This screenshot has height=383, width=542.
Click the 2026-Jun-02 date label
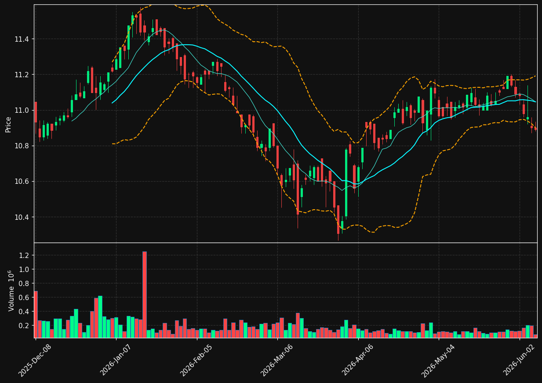[520, 360]
